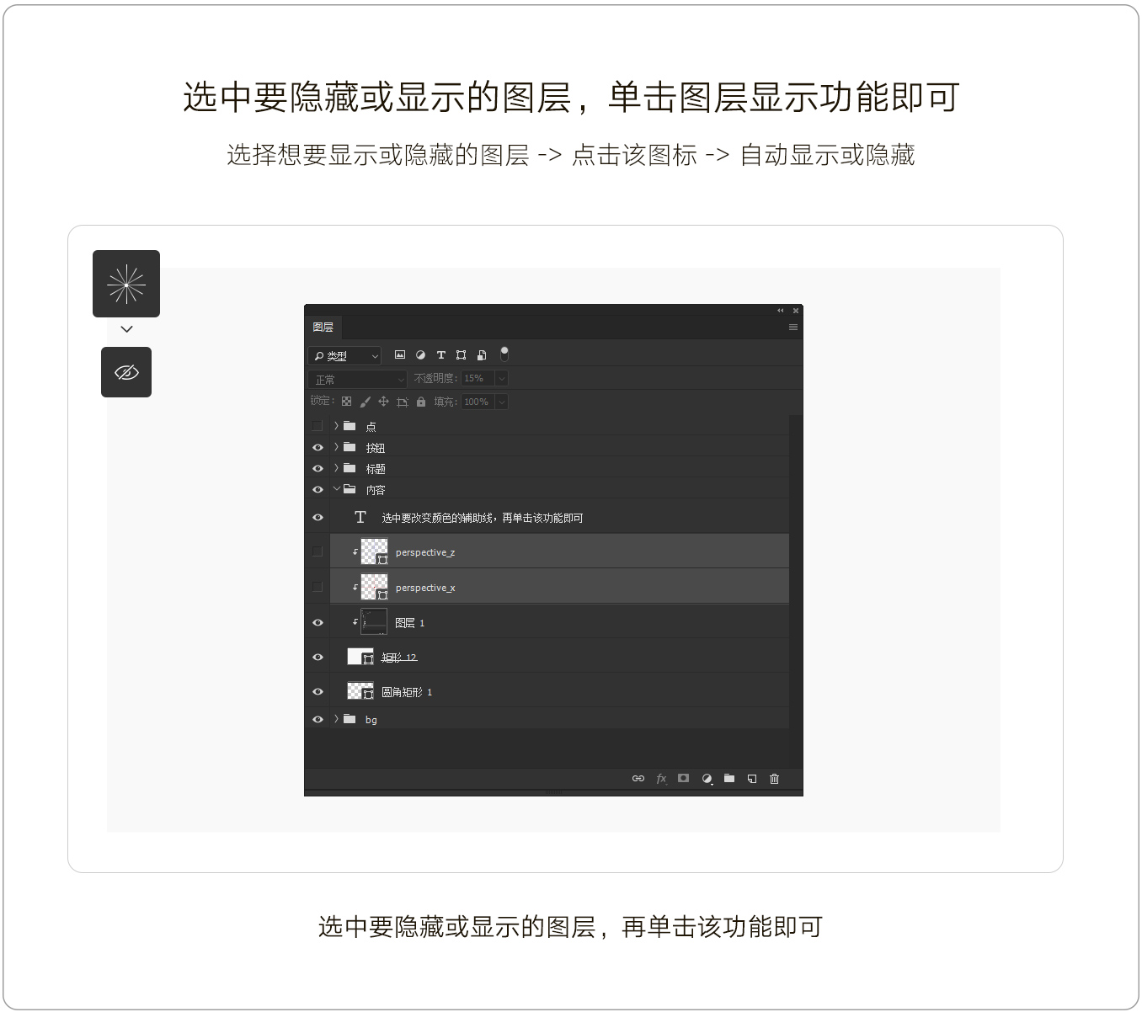
Task: Click the crossed-out eye visibility icon button
Action: pos(126,372)
